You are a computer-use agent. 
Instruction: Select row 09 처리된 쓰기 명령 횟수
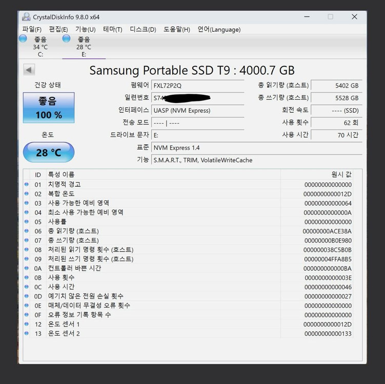tap(189, 259)
